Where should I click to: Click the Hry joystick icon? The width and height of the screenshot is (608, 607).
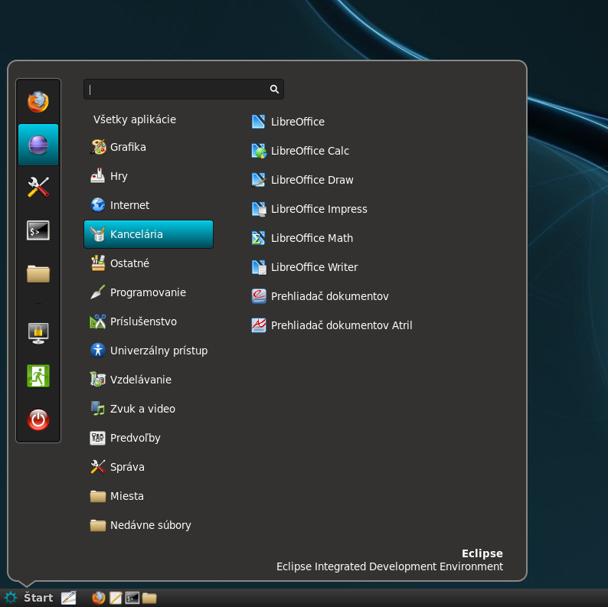pyautogui.click(x=98, y=175)
